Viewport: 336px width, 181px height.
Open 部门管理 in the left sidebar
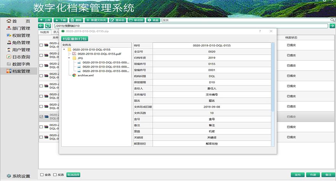point(21,28)
